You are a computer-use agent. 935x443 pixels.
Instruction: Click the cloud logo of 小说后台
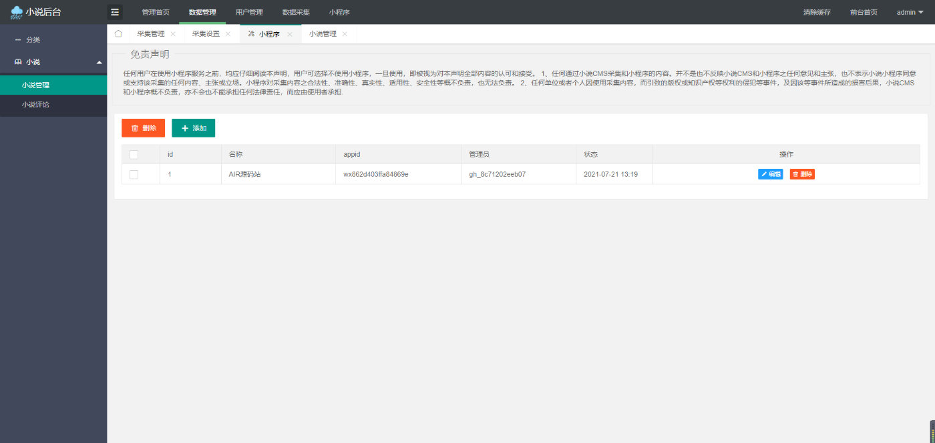pos(17,12)
